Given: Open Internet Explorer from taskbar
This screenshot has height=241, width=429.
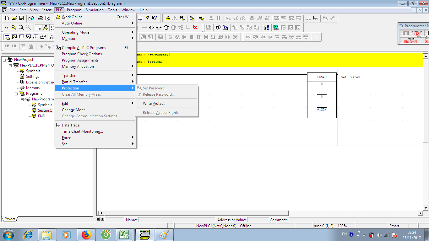Looking at the screenshot, I should (28, 234).
